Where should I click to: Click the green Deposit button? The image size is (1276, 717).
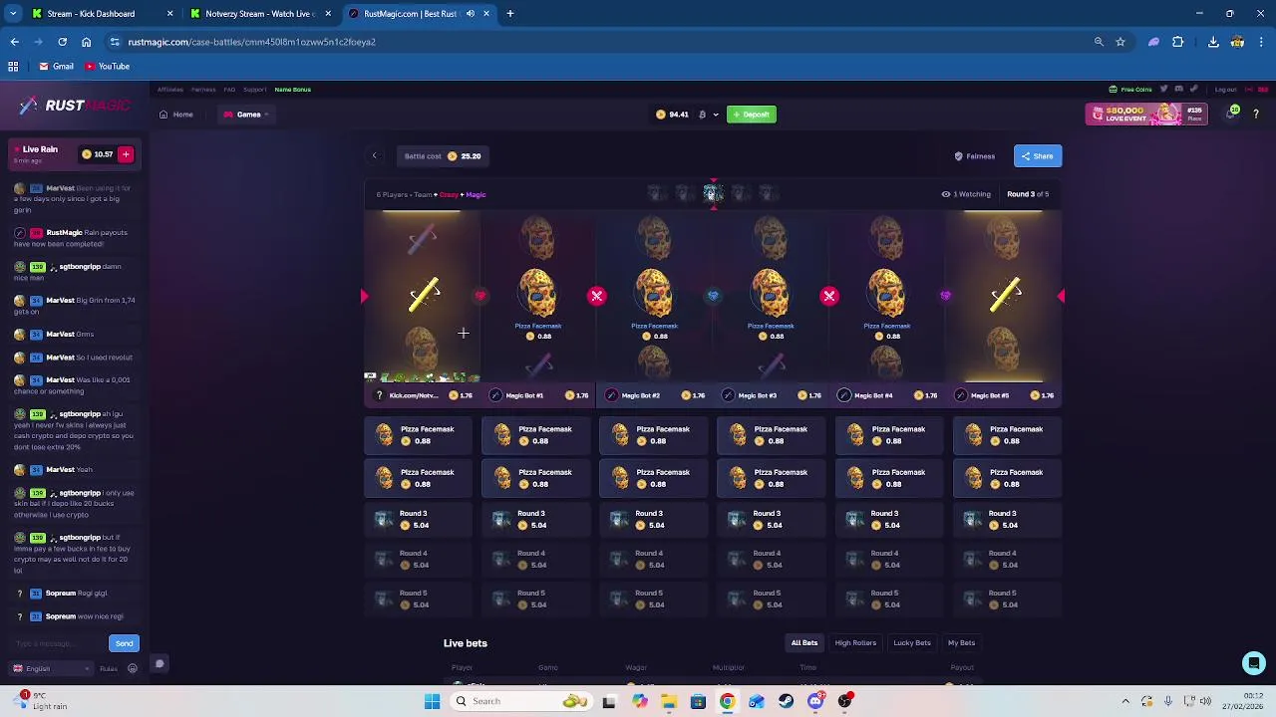coord(752,115)
